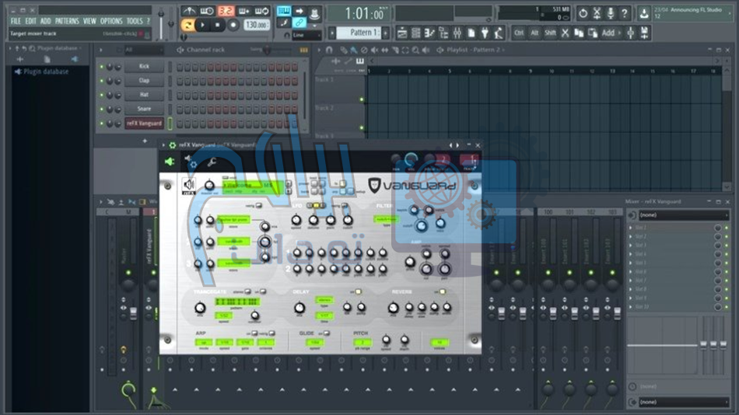The image size is (739, 415).
Task: Click the wrench icon in Vanguard plugin window
Action: click(212, 162)
